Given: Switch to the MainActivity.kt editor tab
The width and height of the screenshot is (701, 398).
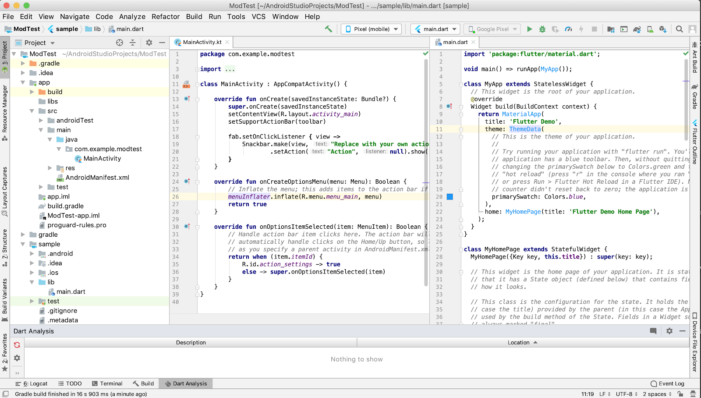Looking at the screenshot, I should tap(202, 42).
